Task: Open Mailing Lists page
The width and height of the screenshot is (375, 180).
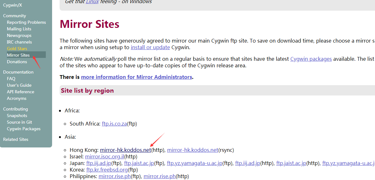Action: [19, 29]
